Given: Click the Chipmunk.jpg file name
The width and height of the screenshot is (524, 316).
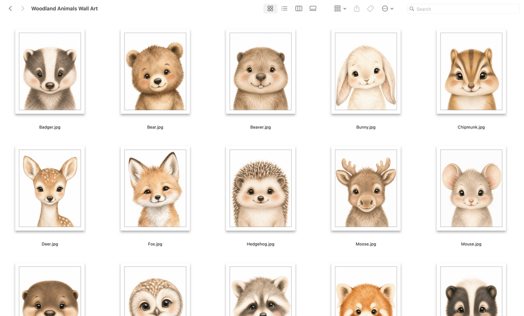Looking at the screenshot, I should click(471, 127).
